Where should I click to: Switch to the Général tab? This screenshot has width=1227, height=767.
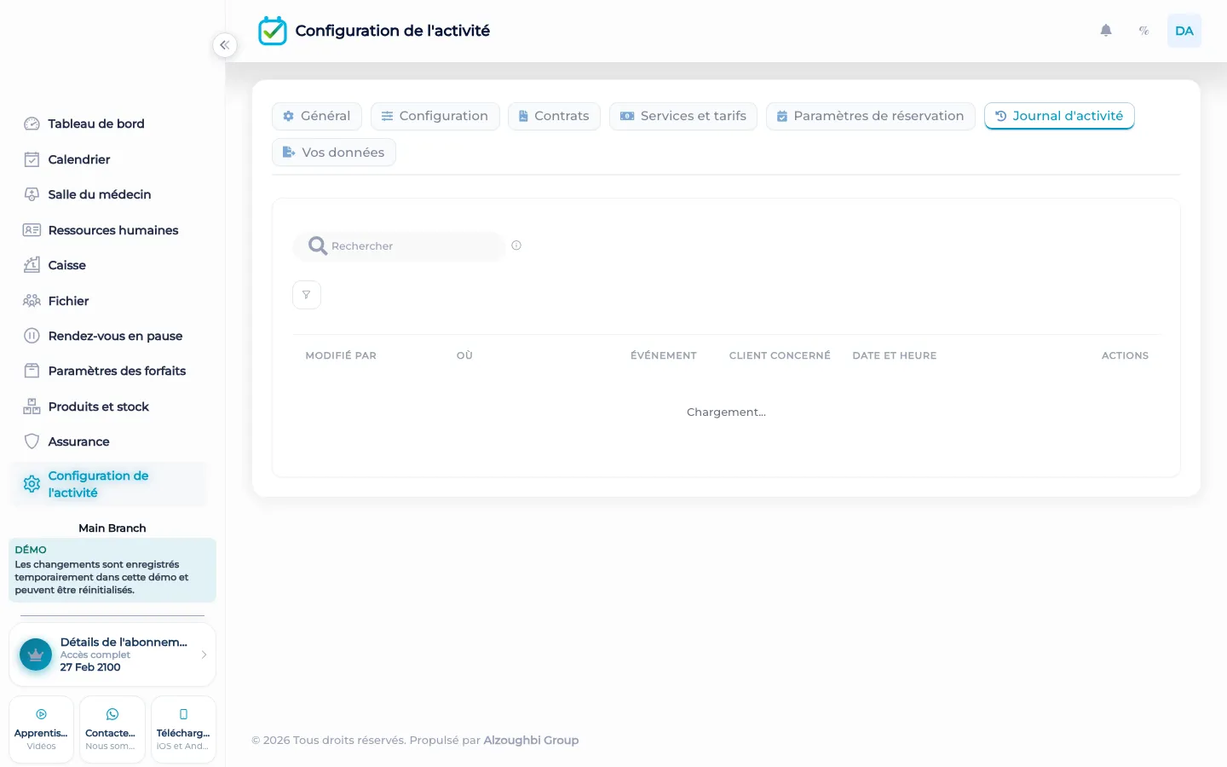(x=317, y=116)
